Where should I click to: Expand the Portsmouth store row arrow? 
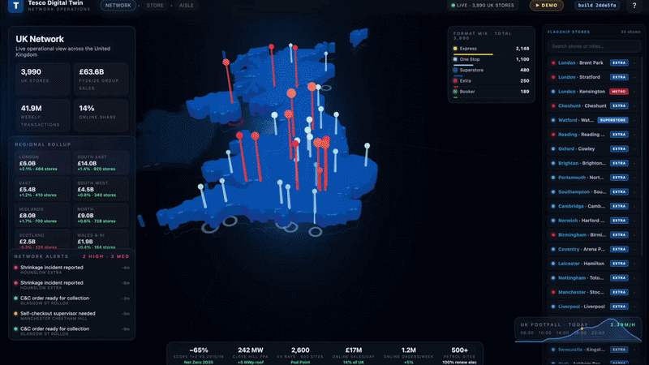(x=634, y=178)
